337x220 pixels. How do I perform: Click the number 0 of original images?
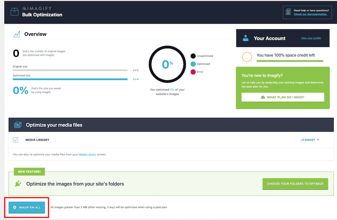click(x=16, y=53)
